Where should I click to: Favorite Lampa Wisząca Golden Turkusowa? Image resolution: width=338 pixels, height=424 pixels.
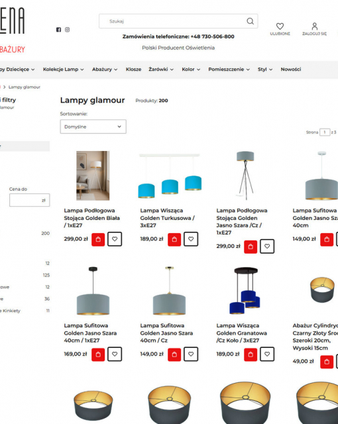click(x=191, y=239)
